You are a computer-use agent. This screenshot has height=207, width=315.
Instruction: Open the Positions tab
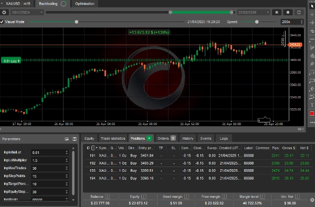(x=141, y=139)
